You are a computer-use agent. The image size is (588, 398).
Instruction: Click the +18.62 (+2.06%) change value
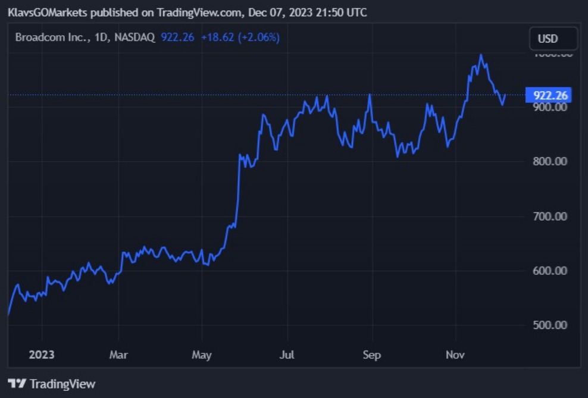pos(240,37)
